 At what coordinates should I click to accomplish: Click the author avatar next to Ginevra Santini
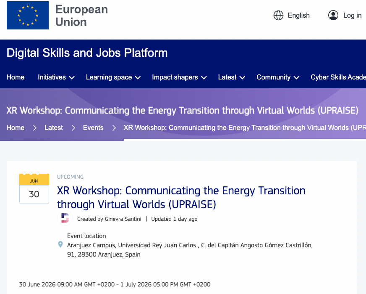pyautogui.click(x=65, y=218)
